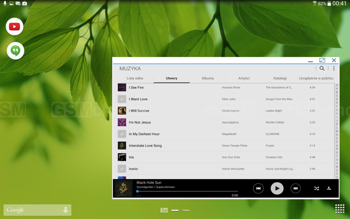This screenshot has height=219, width=350.
Task: Expand the music window to fullscreen
Action: pyautogui.click(x=322, y=60)
